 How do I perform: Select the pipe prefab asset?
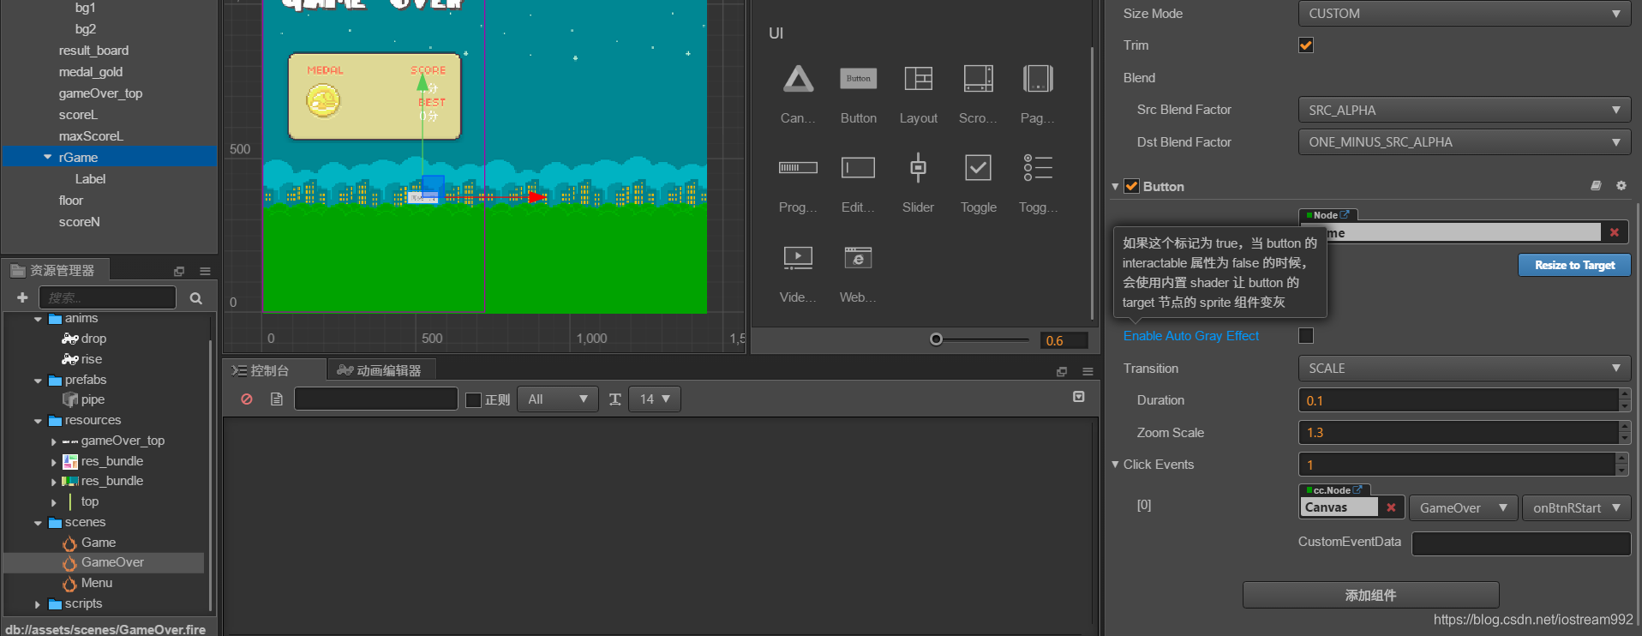point(93,399)
